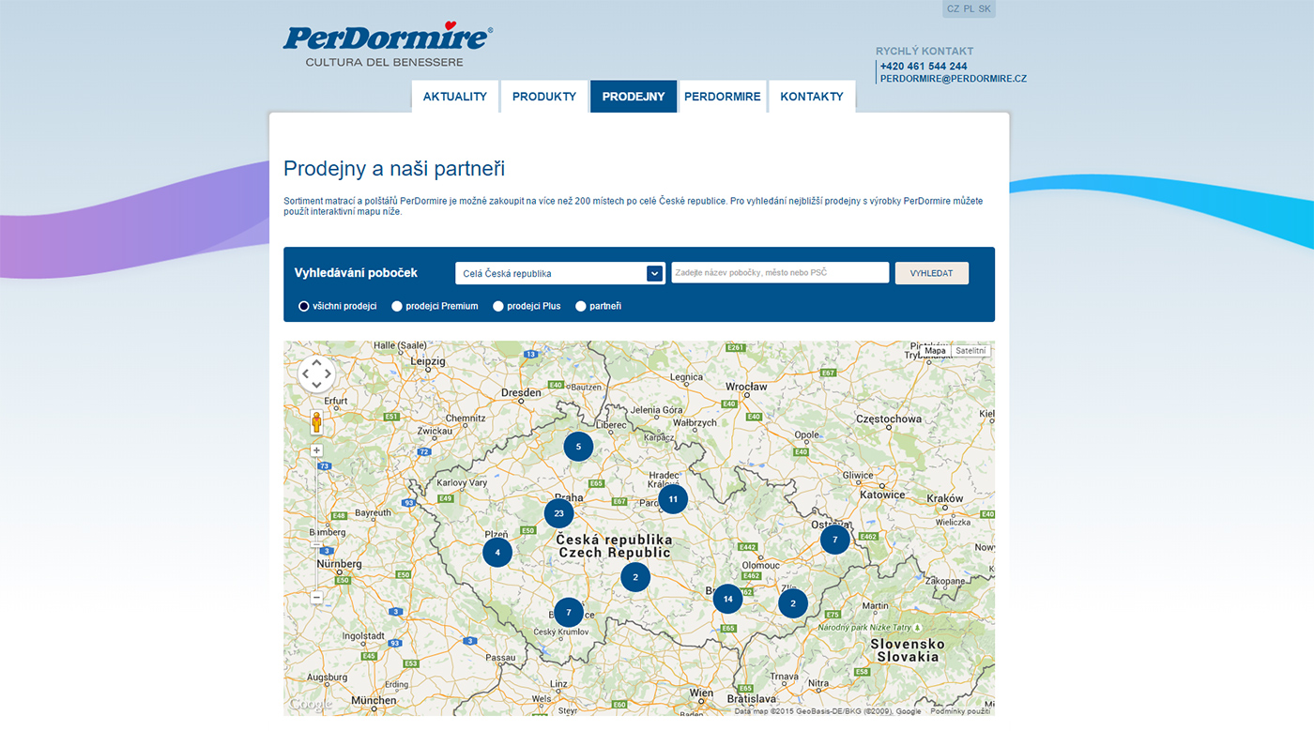Open the cluster marker labeled 11 near Hradec Králové
1314x731 pixels.
coord(673,499)
